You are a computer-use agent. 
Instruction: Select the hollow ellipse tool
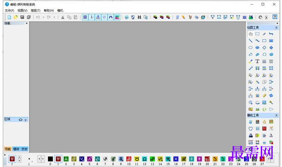(251, 48)
